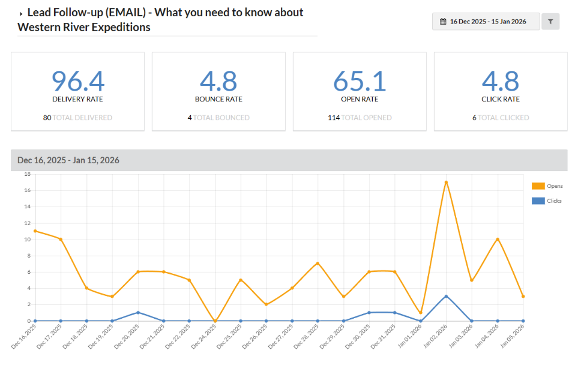569x383 pixels.
Task: Click the 4 TOTAL BOUNCED text
Action: (x=218, y=118)
